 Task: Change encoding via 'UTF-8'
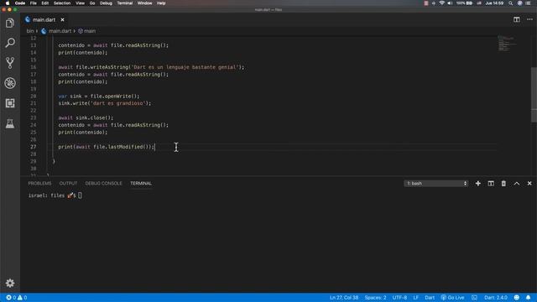tap(399, 298)
